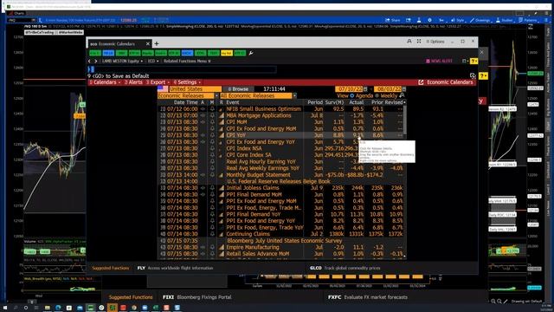Open File Explorer from the taskbar
Image resolution: width=554 pixels, height=312 pixels.
point(47,308)
